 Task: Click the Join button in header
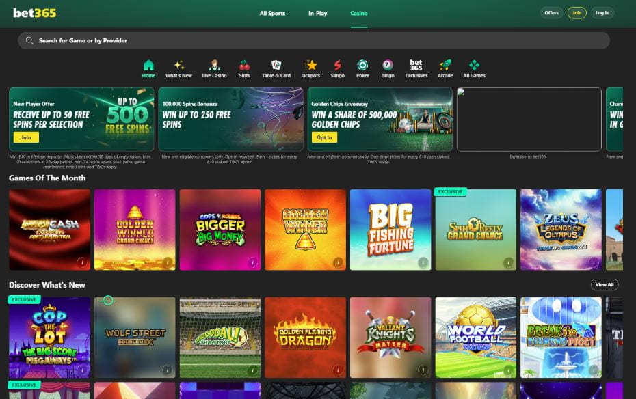coord(577,13)
